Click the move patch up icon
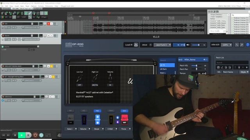This screenshot has width=250, height=140. (239, 67)
